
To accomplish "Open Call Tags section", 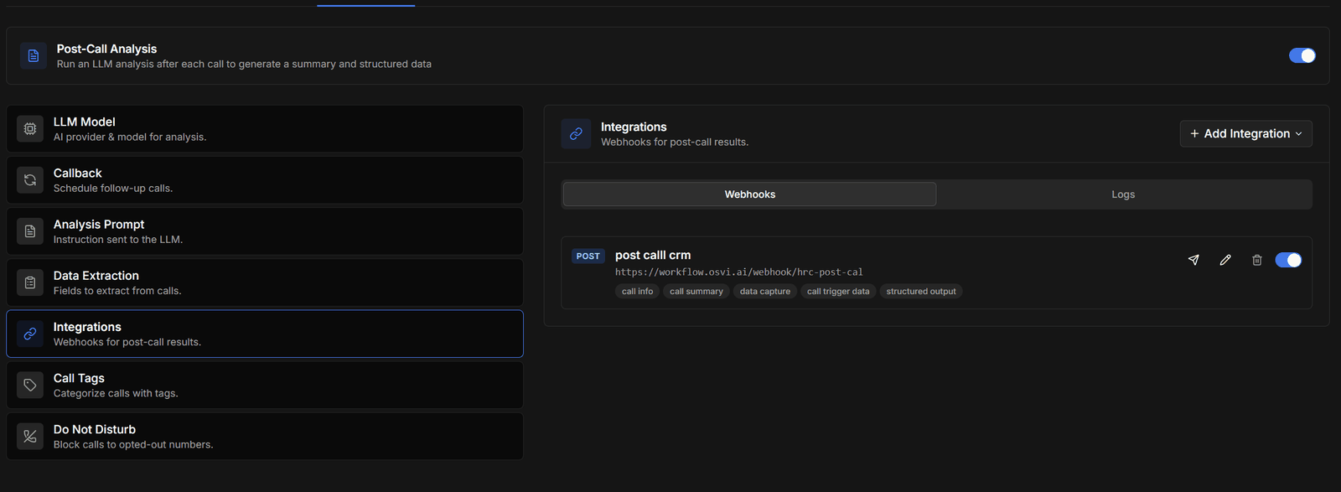I will 265,386.
